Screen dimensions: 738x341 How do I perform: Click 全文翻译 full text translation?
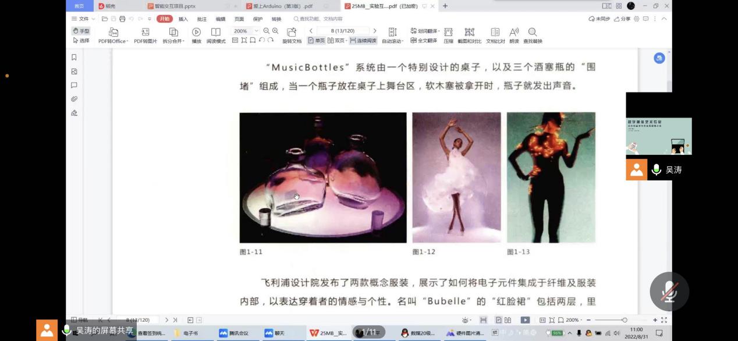424,41
